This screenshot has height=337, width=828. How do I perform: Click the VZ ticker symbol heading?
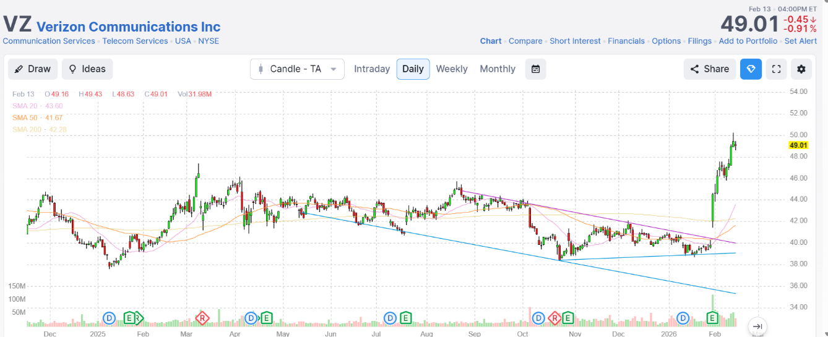point(17,23)
